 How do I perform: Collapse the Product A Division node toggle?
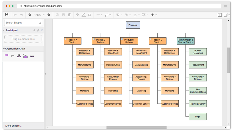tap(65, 39)
